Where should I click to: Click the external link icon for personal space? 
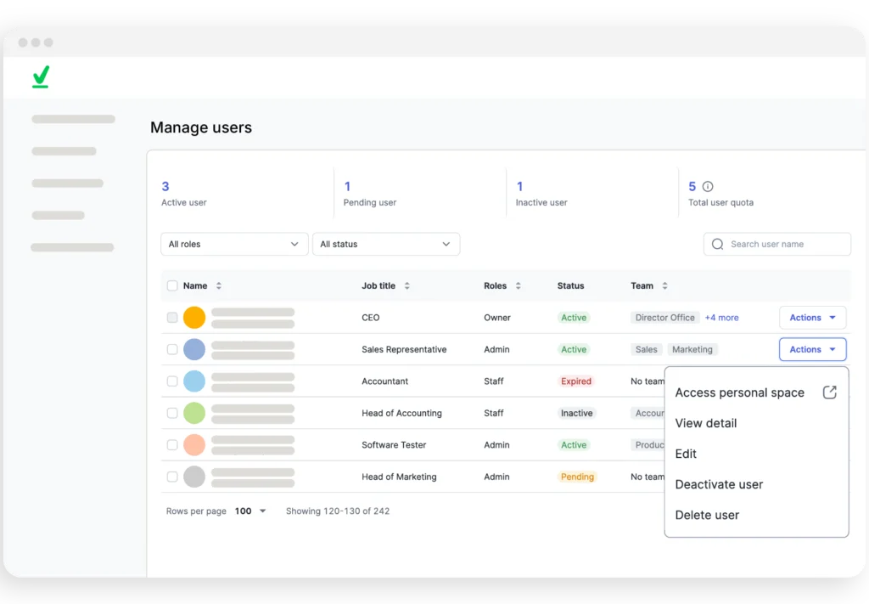click(x=830, y=392)
